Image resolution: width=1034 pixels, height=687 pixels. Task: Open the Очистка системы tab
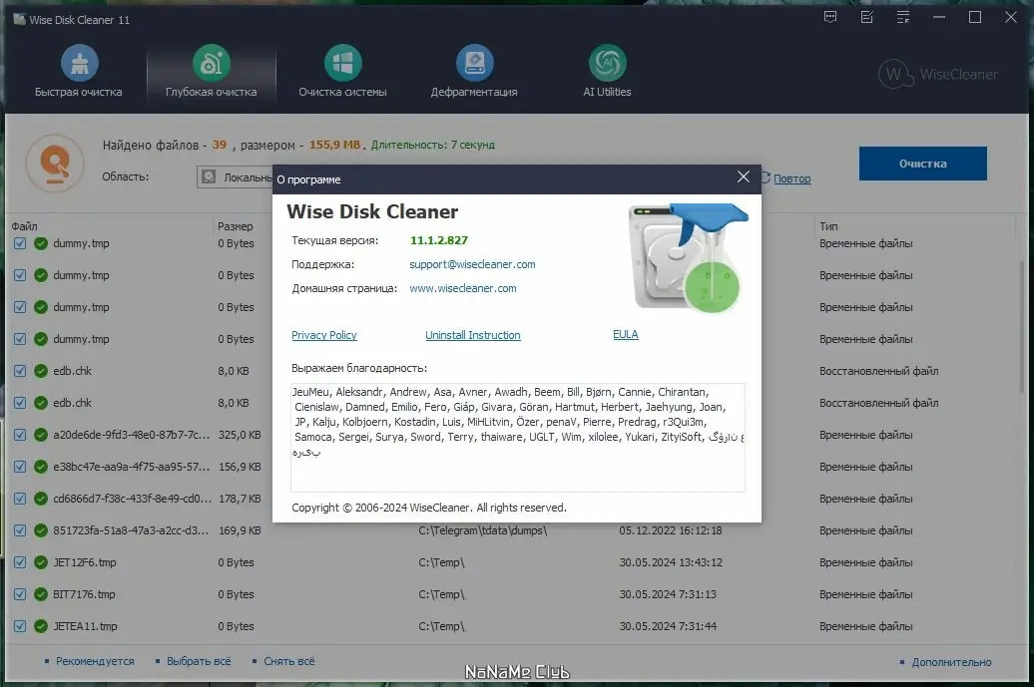[342, 72]
